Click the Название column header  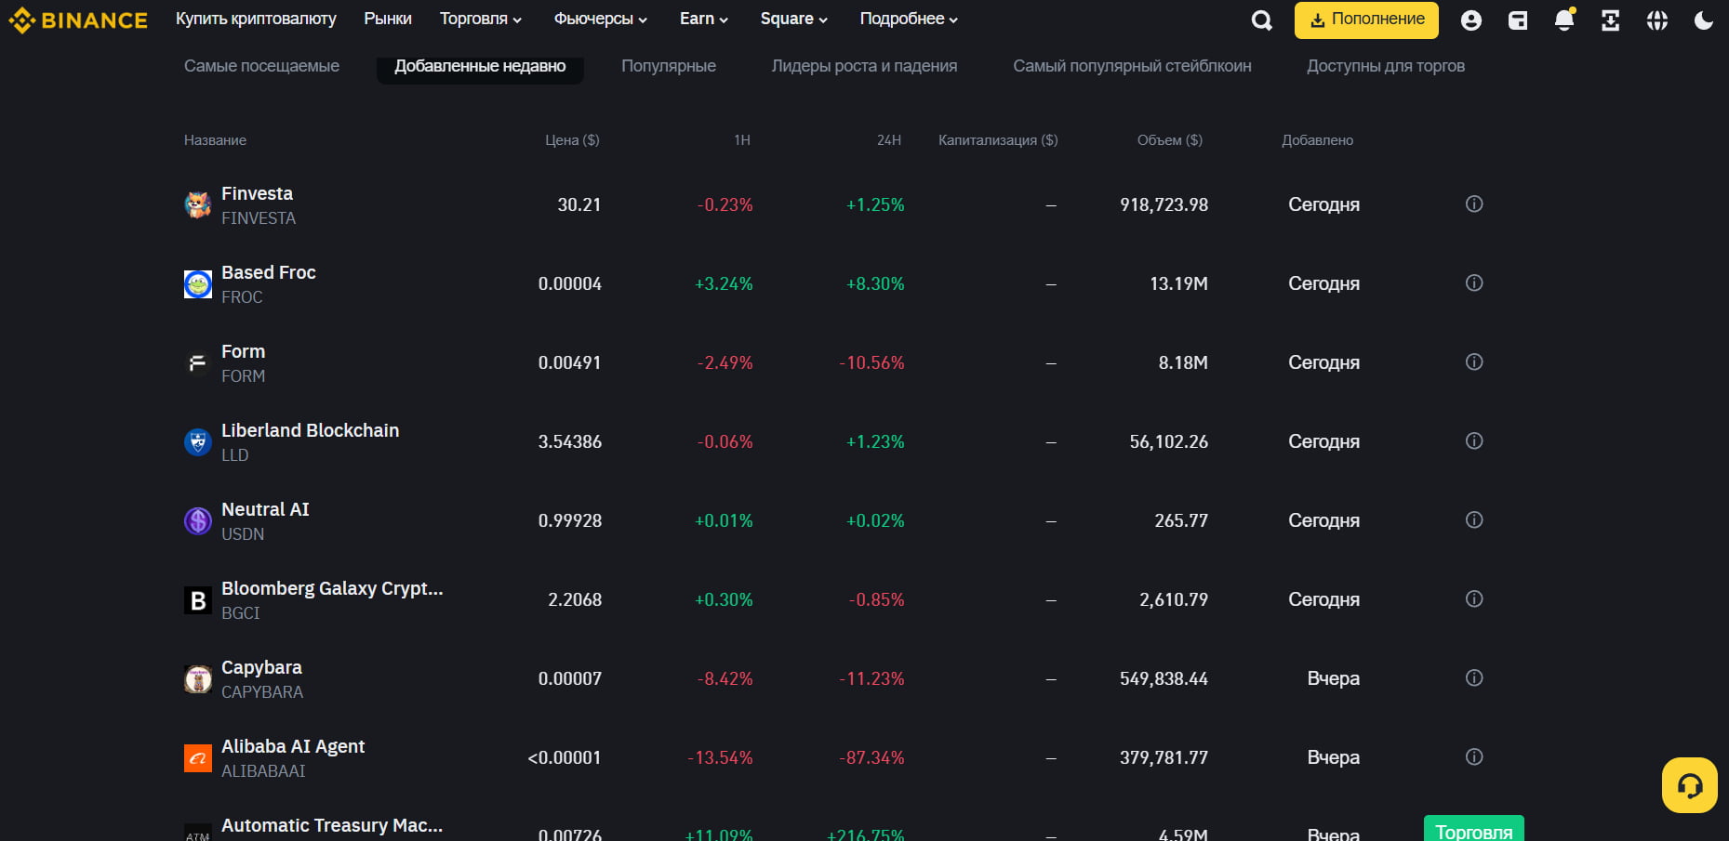[215, 140]
